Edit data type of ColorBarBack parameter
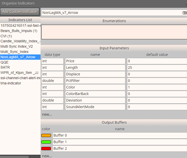 [x=52, y=94]
